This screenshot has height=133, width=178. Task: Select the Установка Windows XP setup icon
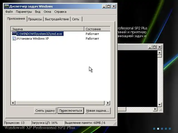point(14,38)
